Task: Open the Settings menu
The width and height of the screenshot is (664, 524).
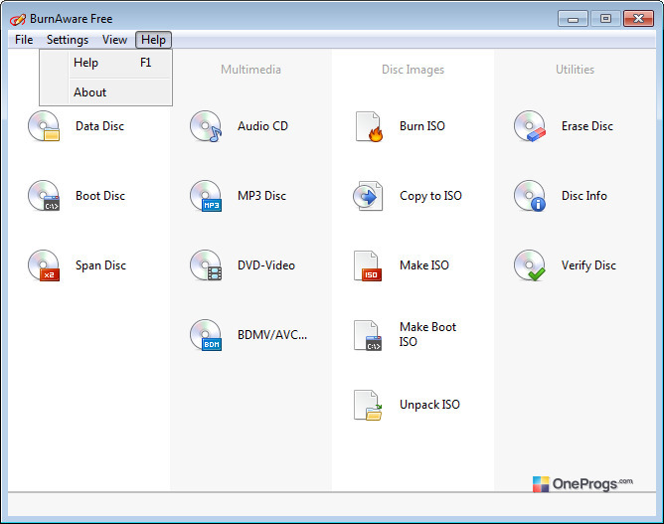Action: coord(68,40)
